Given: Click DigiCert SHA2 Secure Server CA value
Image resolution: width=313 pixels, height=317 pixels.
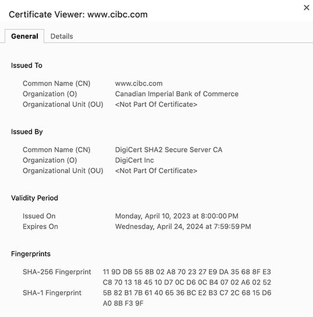Looking at the screenshot, I should tap(169, 150).
